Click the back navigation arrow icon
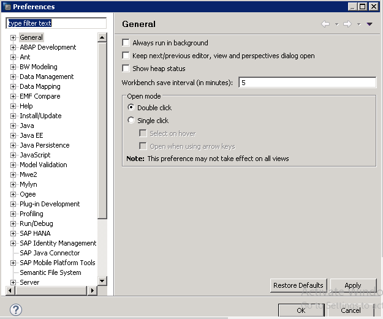383x319 pixels. [325, 24]
